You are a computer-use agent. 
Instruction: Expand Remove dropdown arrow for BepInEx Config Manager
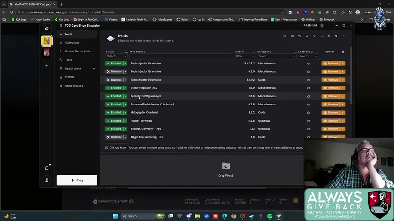click(x=342, y=96)
